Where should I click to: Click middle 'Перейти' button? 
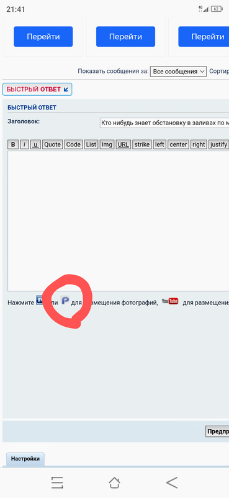(x=125, y=37)
